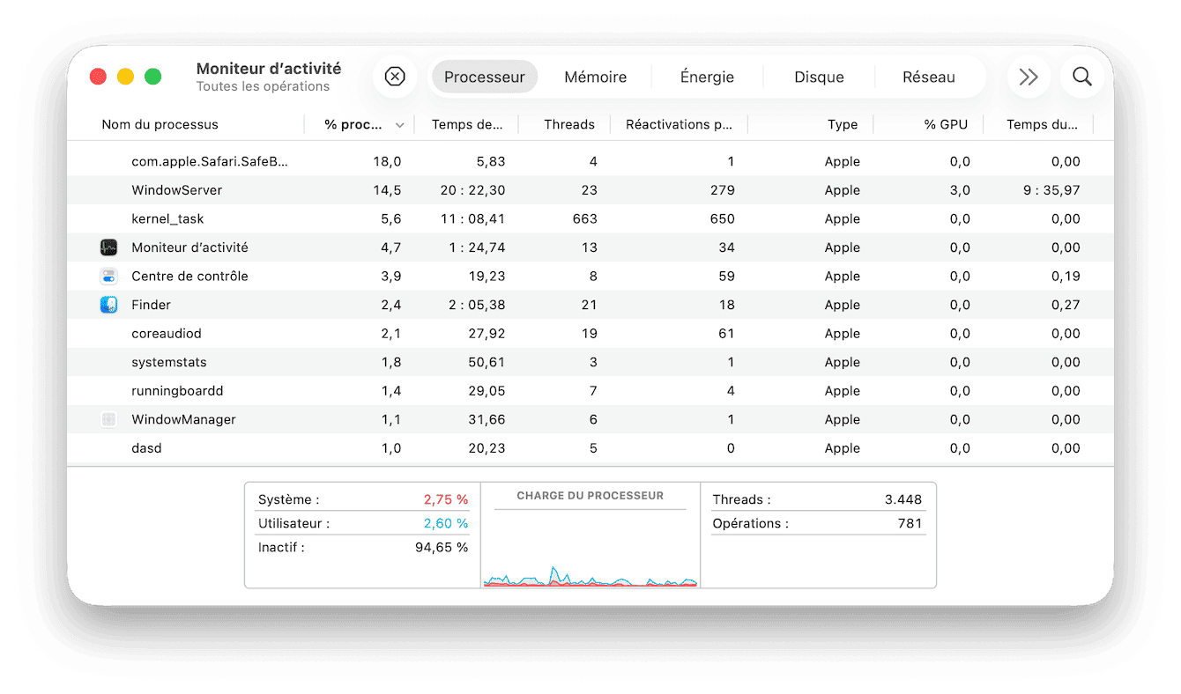
Task: Click the stop process X icon
Action: pos(395,77)
